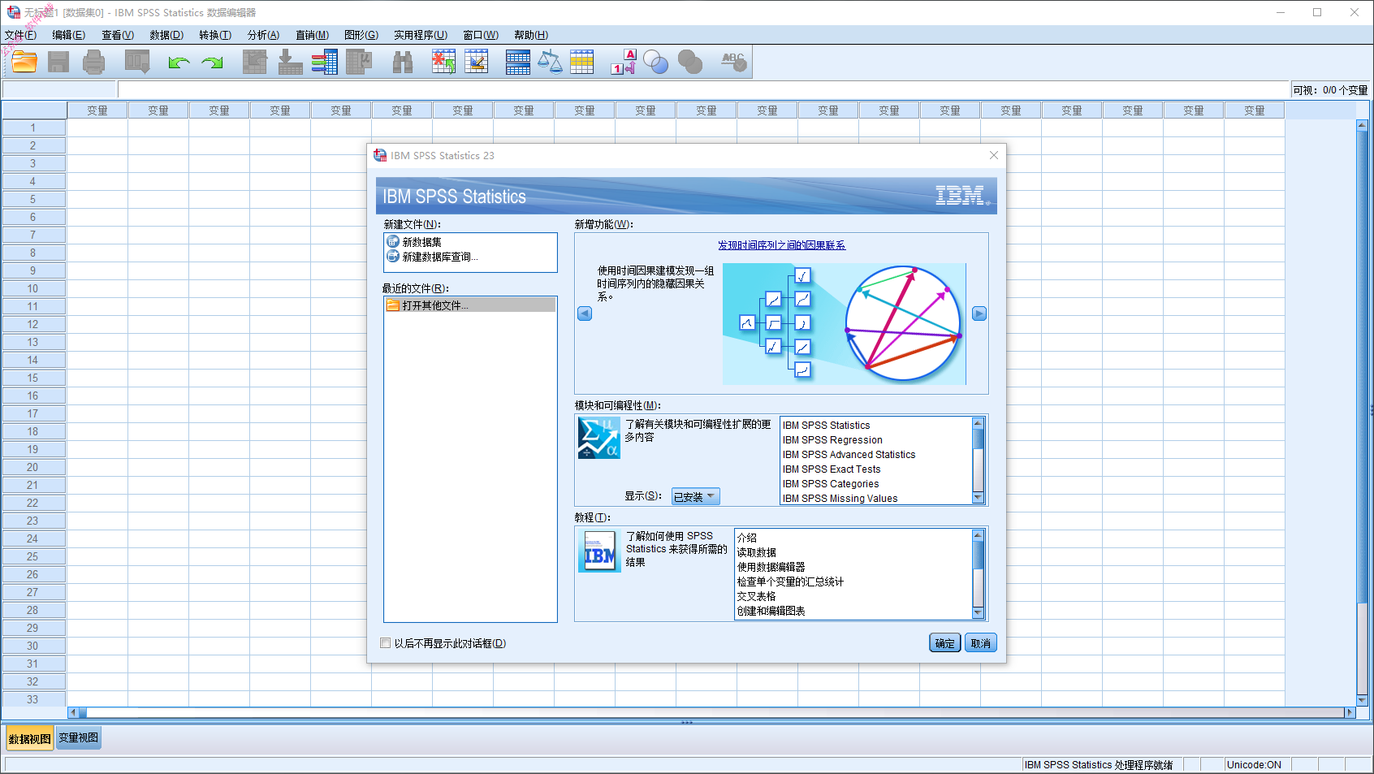Open the 帮助 menu

pos(530,35)
